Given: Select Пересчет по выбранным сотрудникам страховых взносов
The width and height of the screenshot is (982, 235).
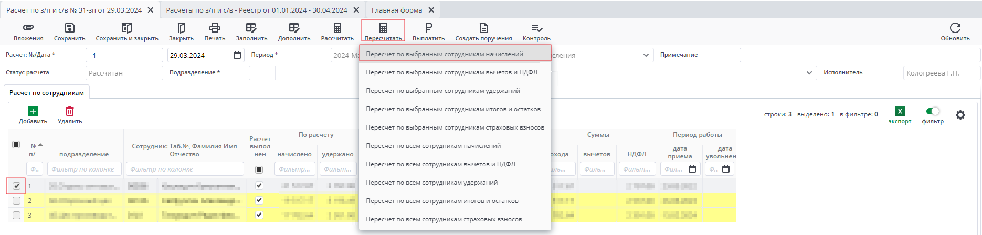Looking at the screenshot, I should tap(455, 127).
